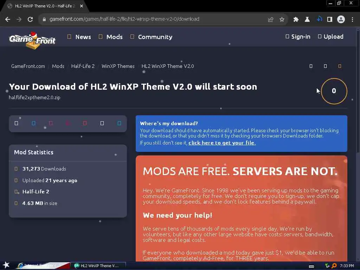The image size is (360, 270).
Task: Go to the HL2 WinXP Theme V2.0 breadcrumb
Action: 168,66
